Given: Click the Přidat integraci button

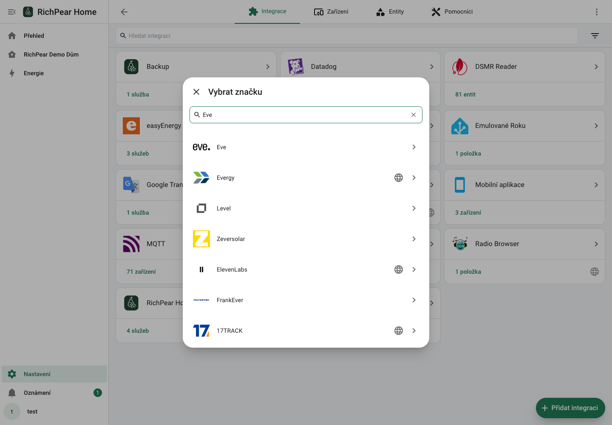Looking at the screenshot, I should [570, 408].
